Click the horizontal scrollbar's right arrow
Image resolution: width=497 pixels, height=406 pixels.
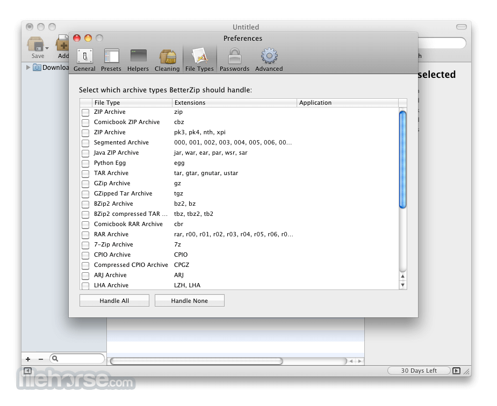360,361
